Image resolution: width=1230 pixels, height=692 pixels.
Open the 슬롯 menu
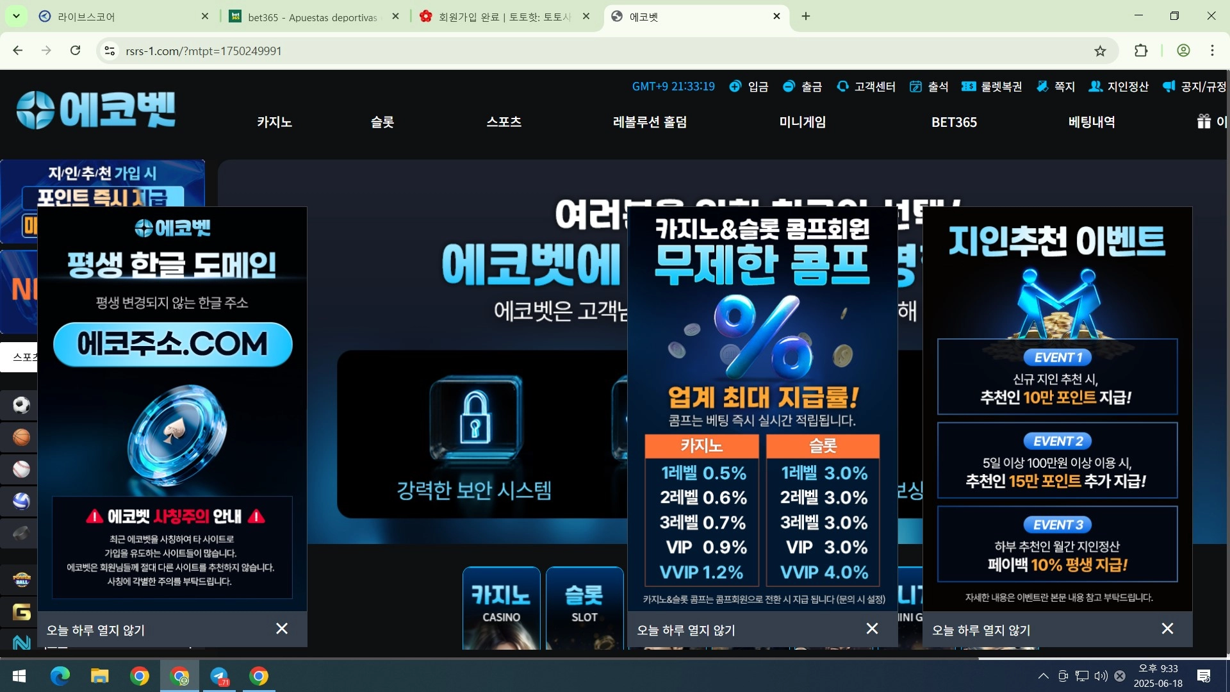pos(382,122)
